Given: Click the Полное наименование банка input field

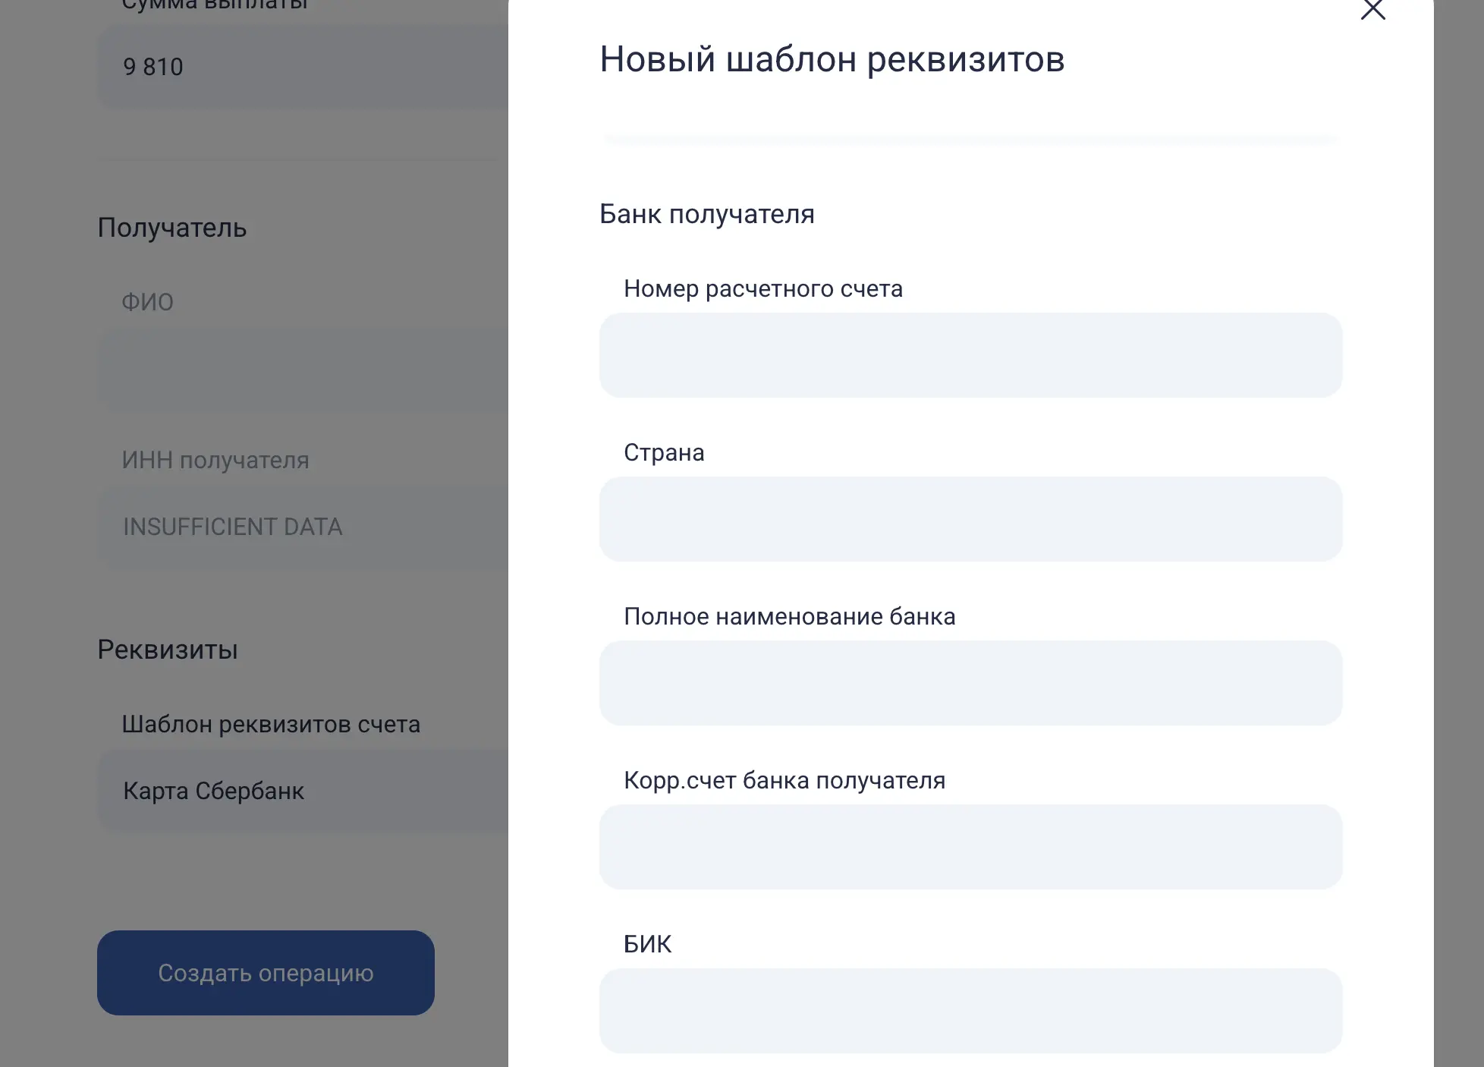Looking at the screenshot, I should pos(970,683).
